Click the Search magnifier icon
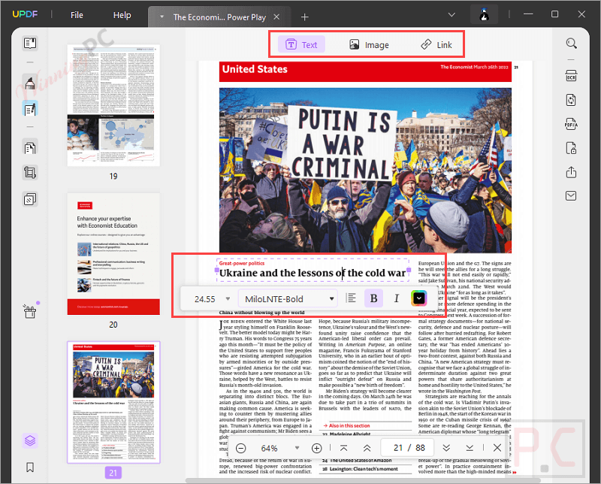Viewport: 601px width, 484px height. click(571, 44)
